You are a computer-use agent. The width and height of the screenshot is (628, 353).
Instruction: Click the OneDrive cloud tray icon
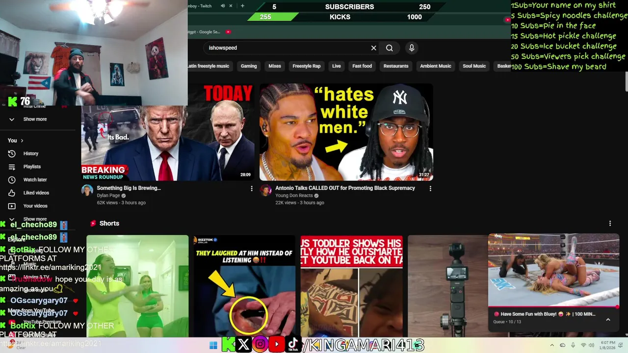click(562, 345)
